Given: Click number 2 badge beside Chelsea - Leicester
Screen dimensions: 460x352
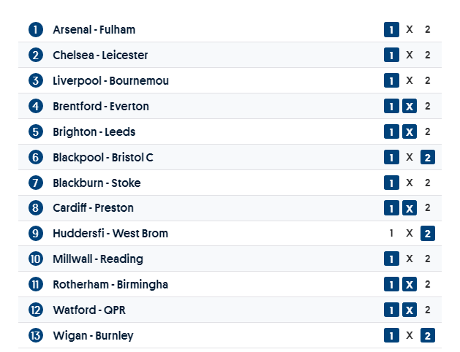Looking at the screenshot, I should (x=36, y=56).
